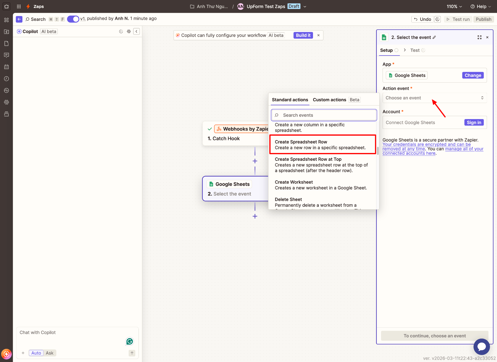Click the Change app button

473,75
